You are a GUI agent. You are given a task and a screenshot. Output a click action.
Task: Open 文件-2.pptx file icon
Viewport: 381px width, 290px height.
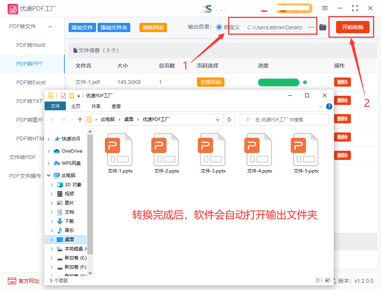[165, 149]
